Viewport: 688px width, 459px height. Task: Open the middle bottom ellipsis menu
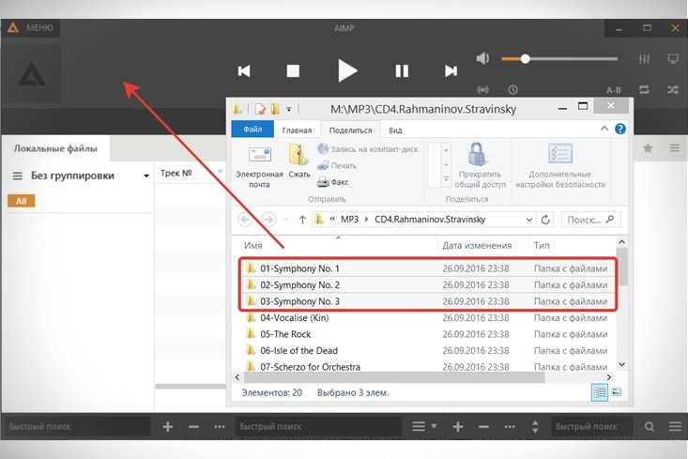click(x=510, y=426)
